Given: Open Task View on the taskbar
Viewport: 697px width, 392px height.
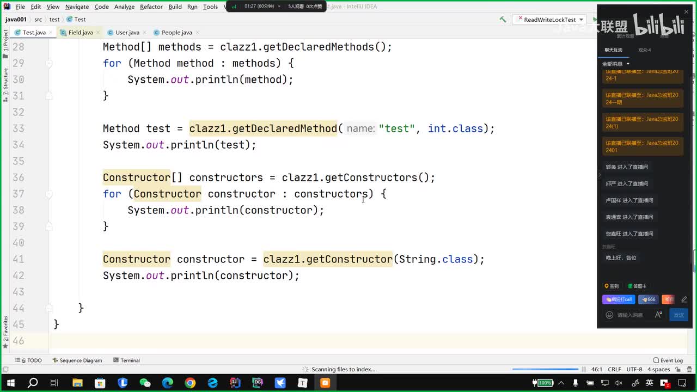Looking at the screenshot, I should [x=54, y=383].
